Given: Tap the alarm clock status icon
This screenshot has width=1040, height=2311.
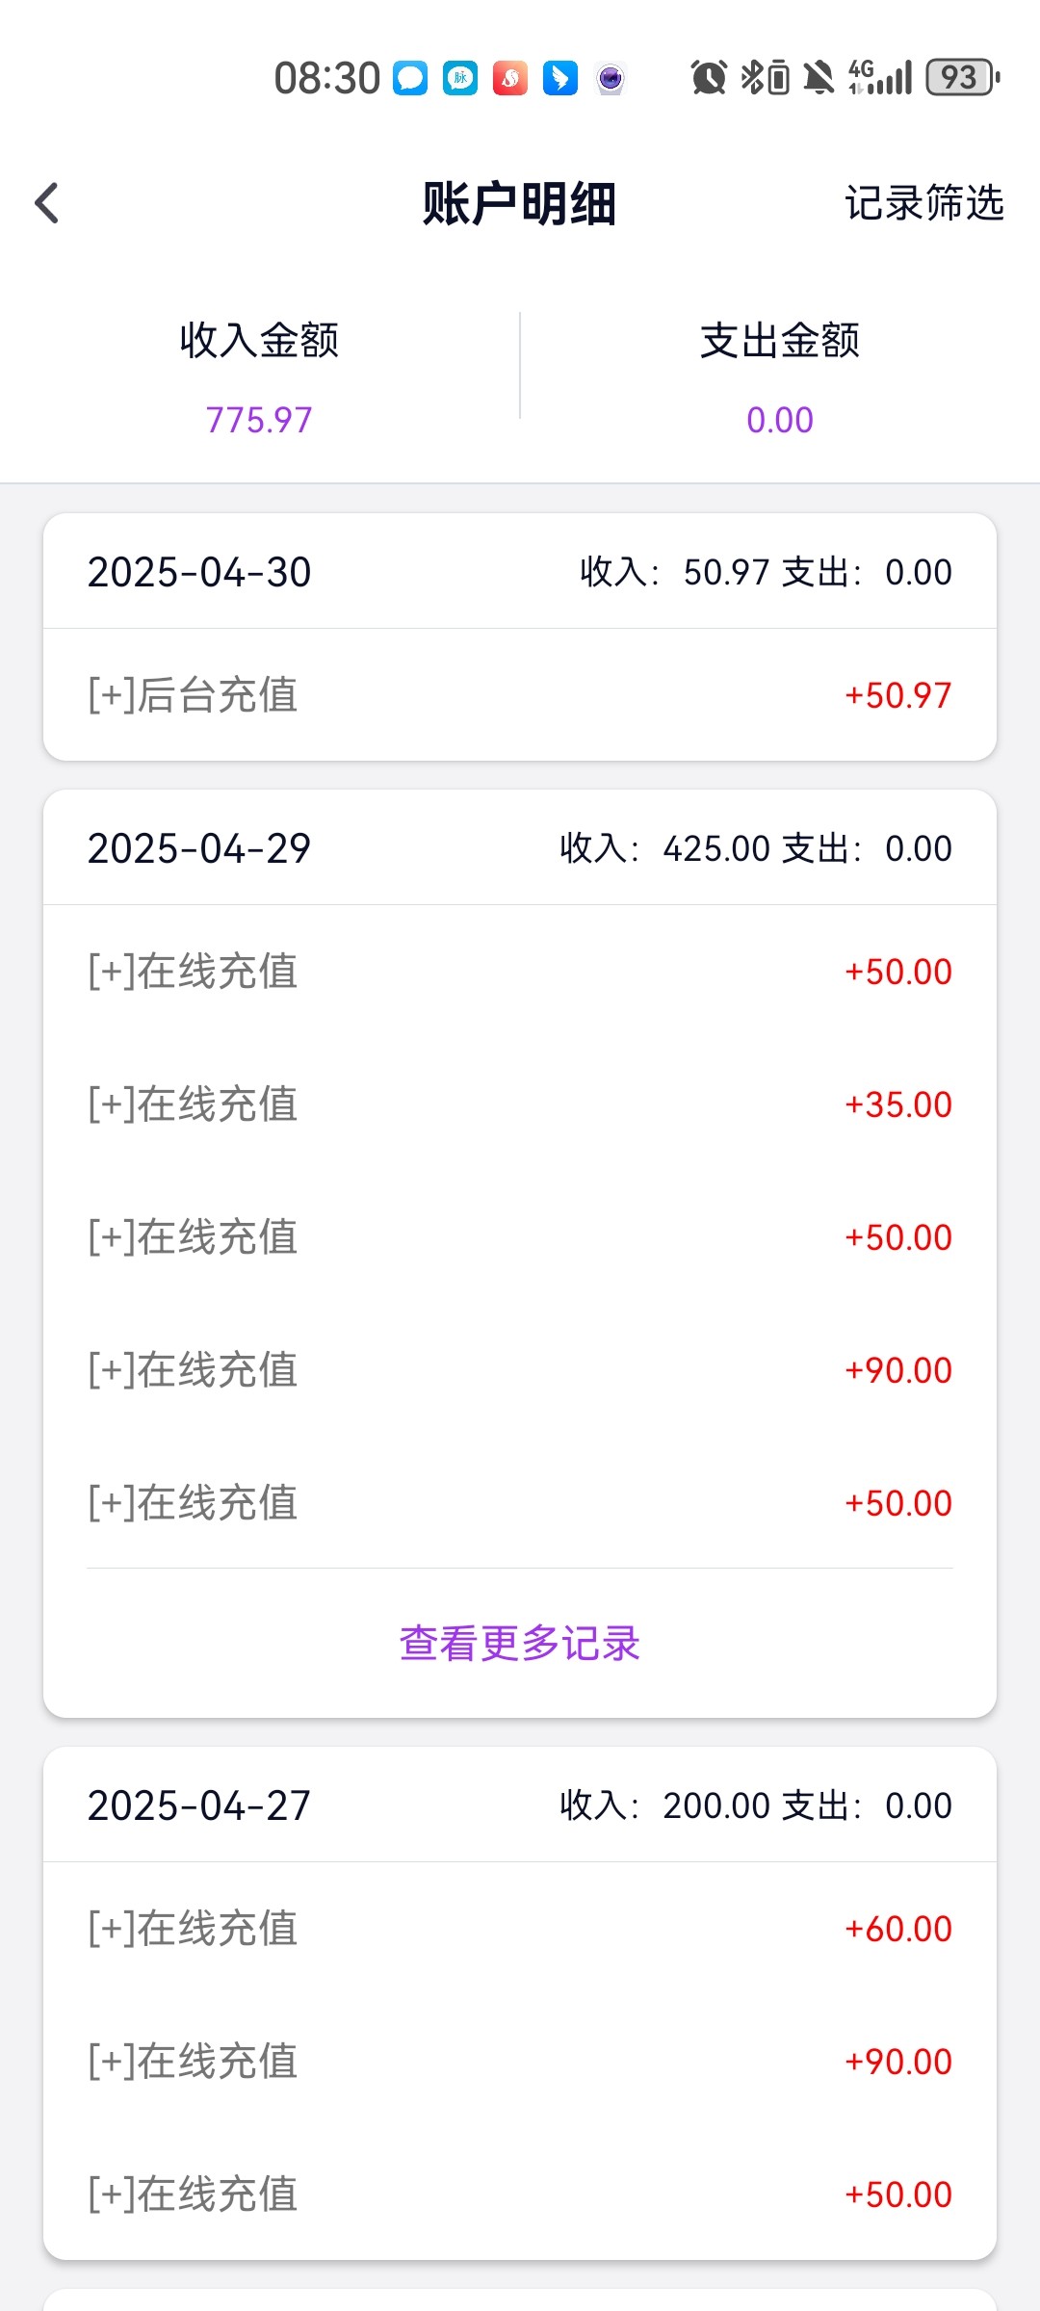Looking at the screenshot, I should pyautogui.click(x=709, y=78).
